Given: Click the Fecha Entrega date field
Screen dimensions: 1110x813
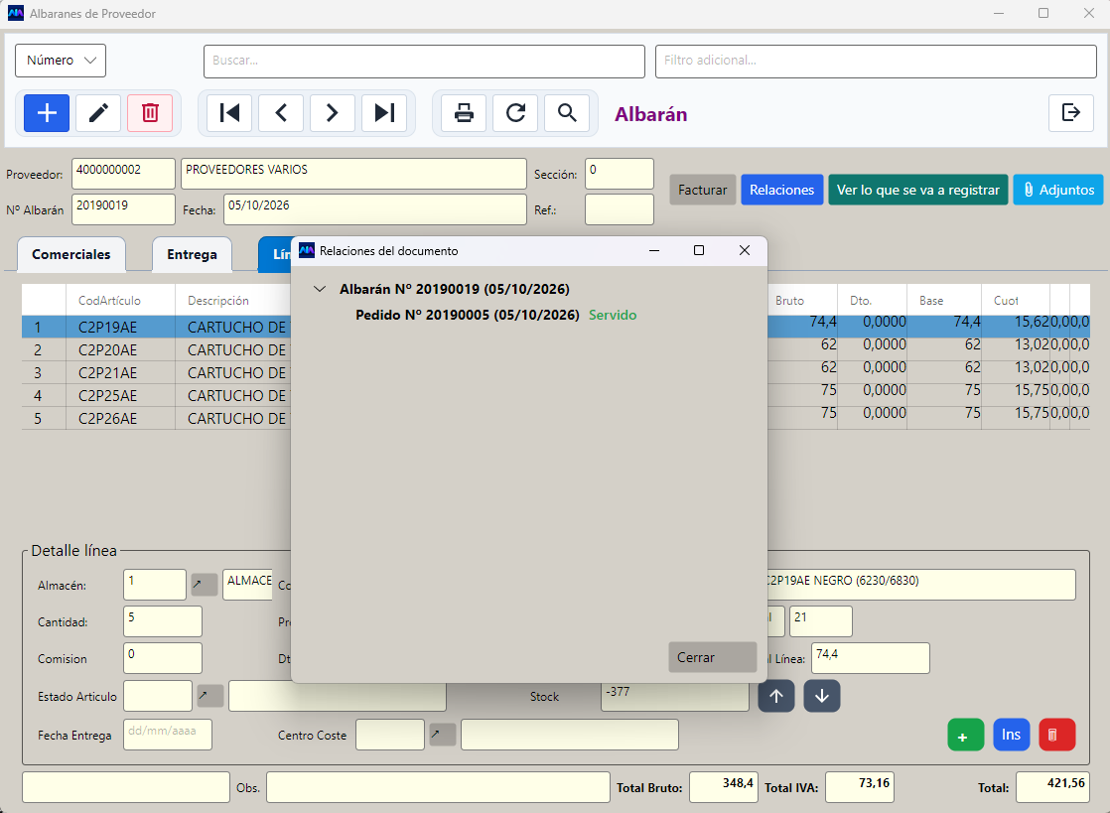Looking at the screenshot, I should 167,735.
